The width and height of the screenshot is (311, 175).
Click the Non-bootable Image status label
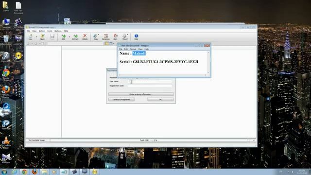coord(36,140)
